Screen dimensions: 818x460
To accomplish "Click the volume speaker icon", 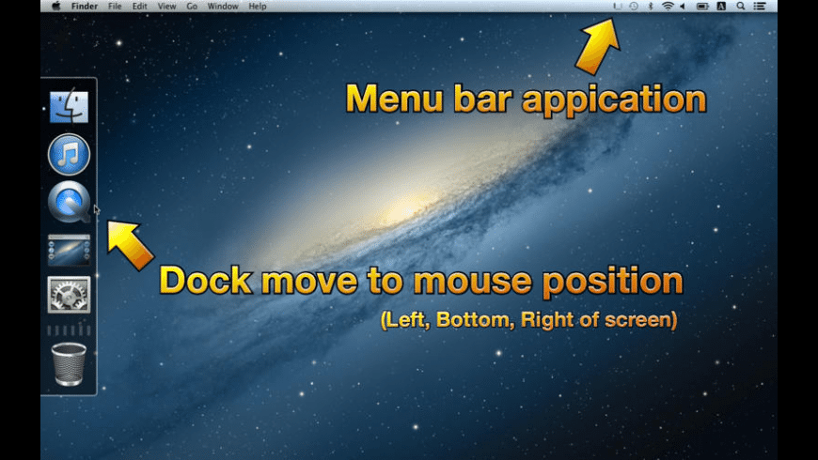I will (x=683, y=7).
